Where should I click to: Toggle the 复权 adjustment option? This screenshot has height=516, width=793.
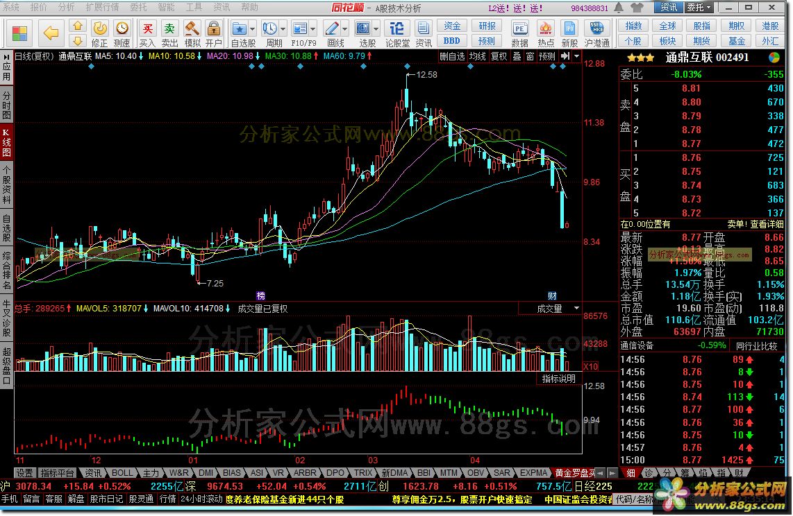pyautogui.click(x=499, y=57)
